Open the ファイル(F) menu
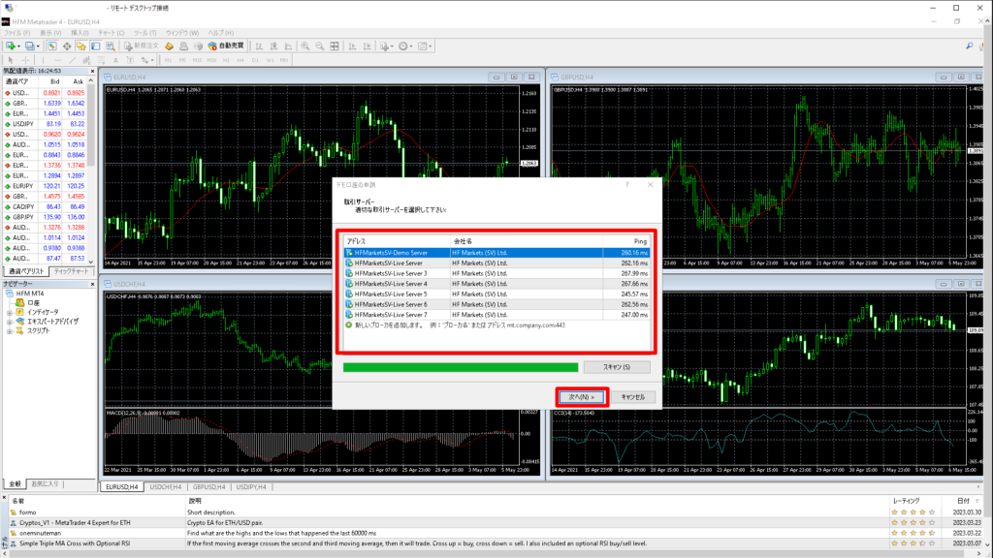 [x=17, y=33]
